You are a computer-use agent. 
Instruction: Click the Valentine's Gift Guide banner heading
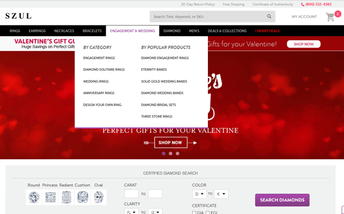pos(45,41)
